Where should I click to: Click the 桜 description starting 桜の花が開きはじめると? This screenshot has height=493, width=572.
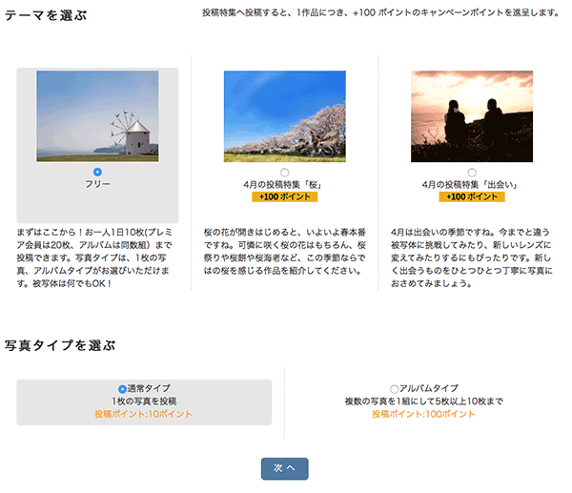click(284, 252)
